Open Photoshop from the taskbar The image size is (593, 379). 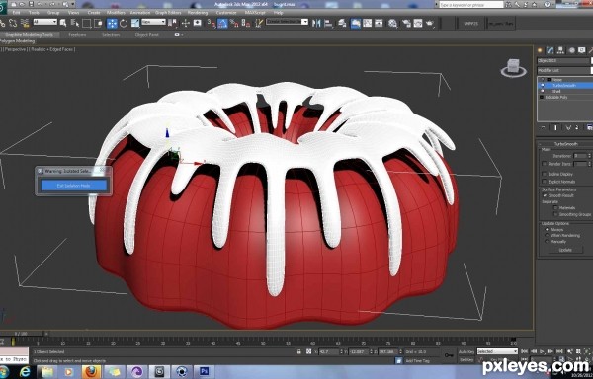205,371
